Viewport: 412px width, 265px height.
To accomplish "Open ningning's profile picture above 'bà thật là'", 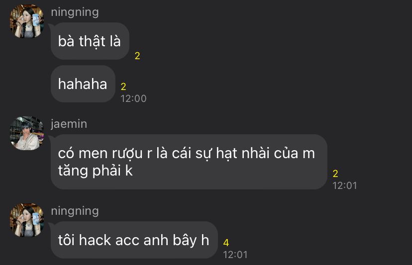I will coord(27,21).
